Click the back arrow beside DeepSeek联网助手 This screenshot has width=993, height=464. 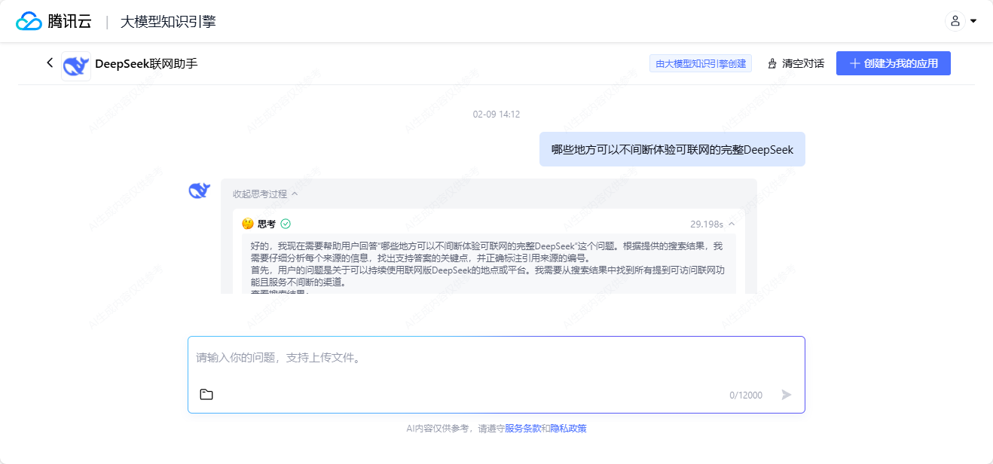[49, 63]
